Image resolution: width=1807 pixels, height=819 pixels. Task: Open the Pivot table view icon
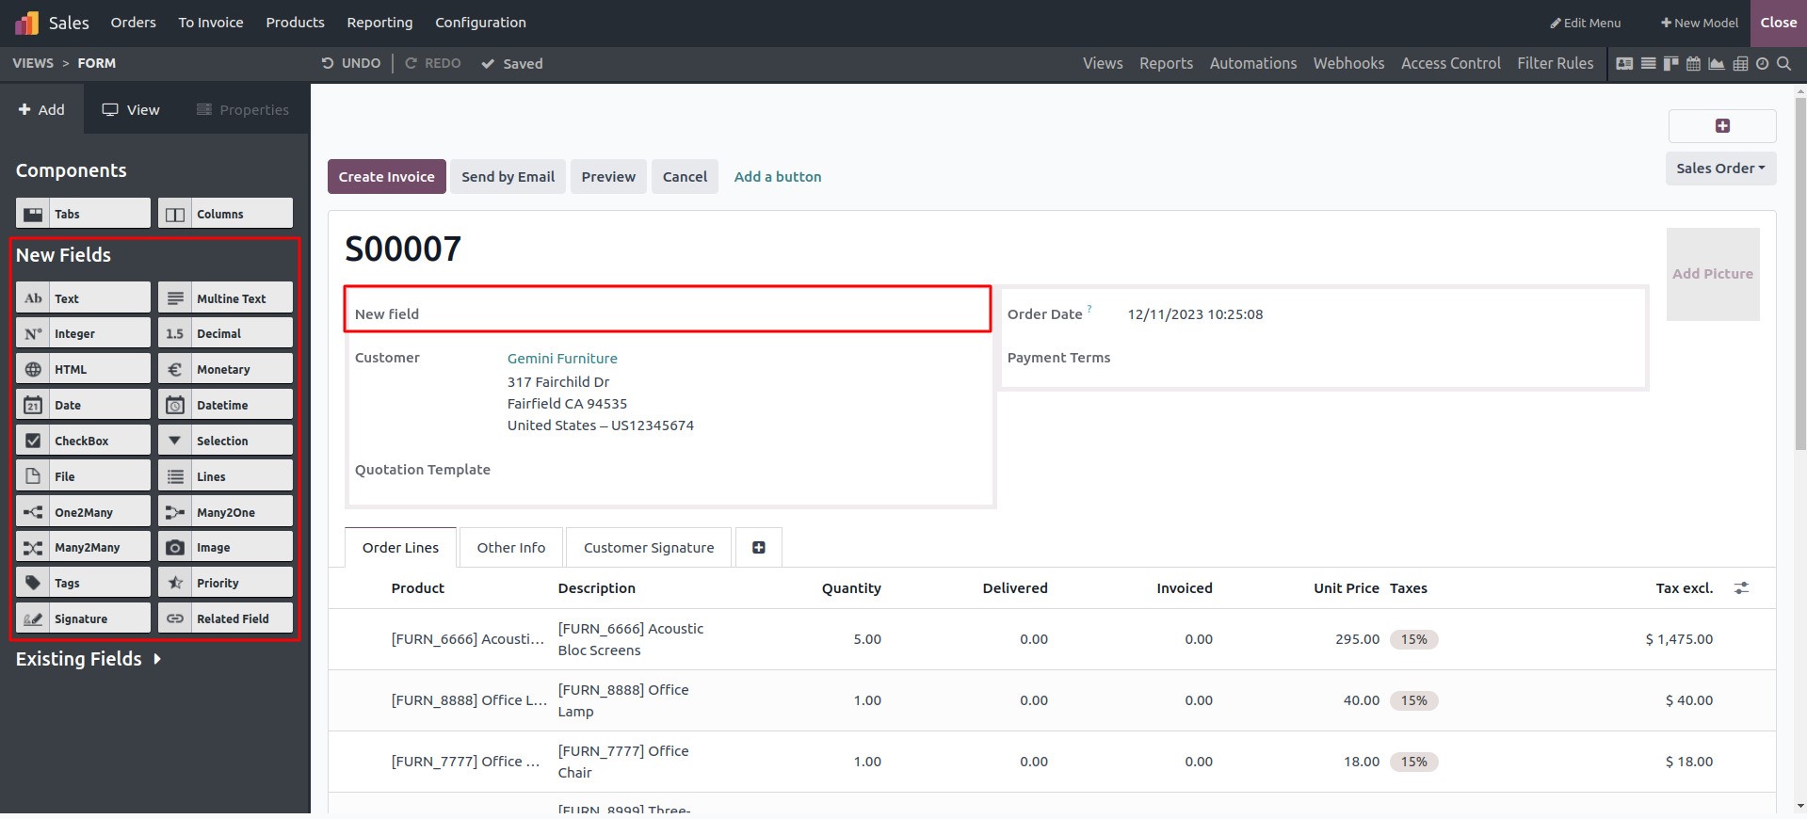pos(1740,63)
